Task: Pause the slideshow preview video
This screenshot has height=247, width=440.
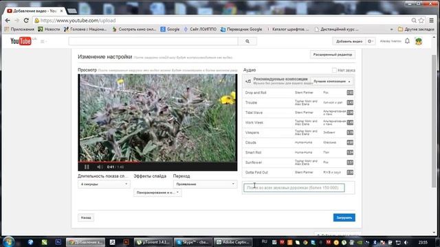Action: coord(87,167)
